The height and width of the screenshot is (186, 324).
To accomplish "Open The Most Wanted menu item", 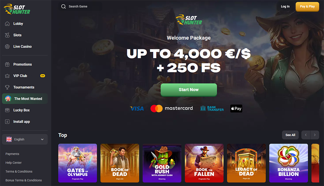I will (25, 99).
